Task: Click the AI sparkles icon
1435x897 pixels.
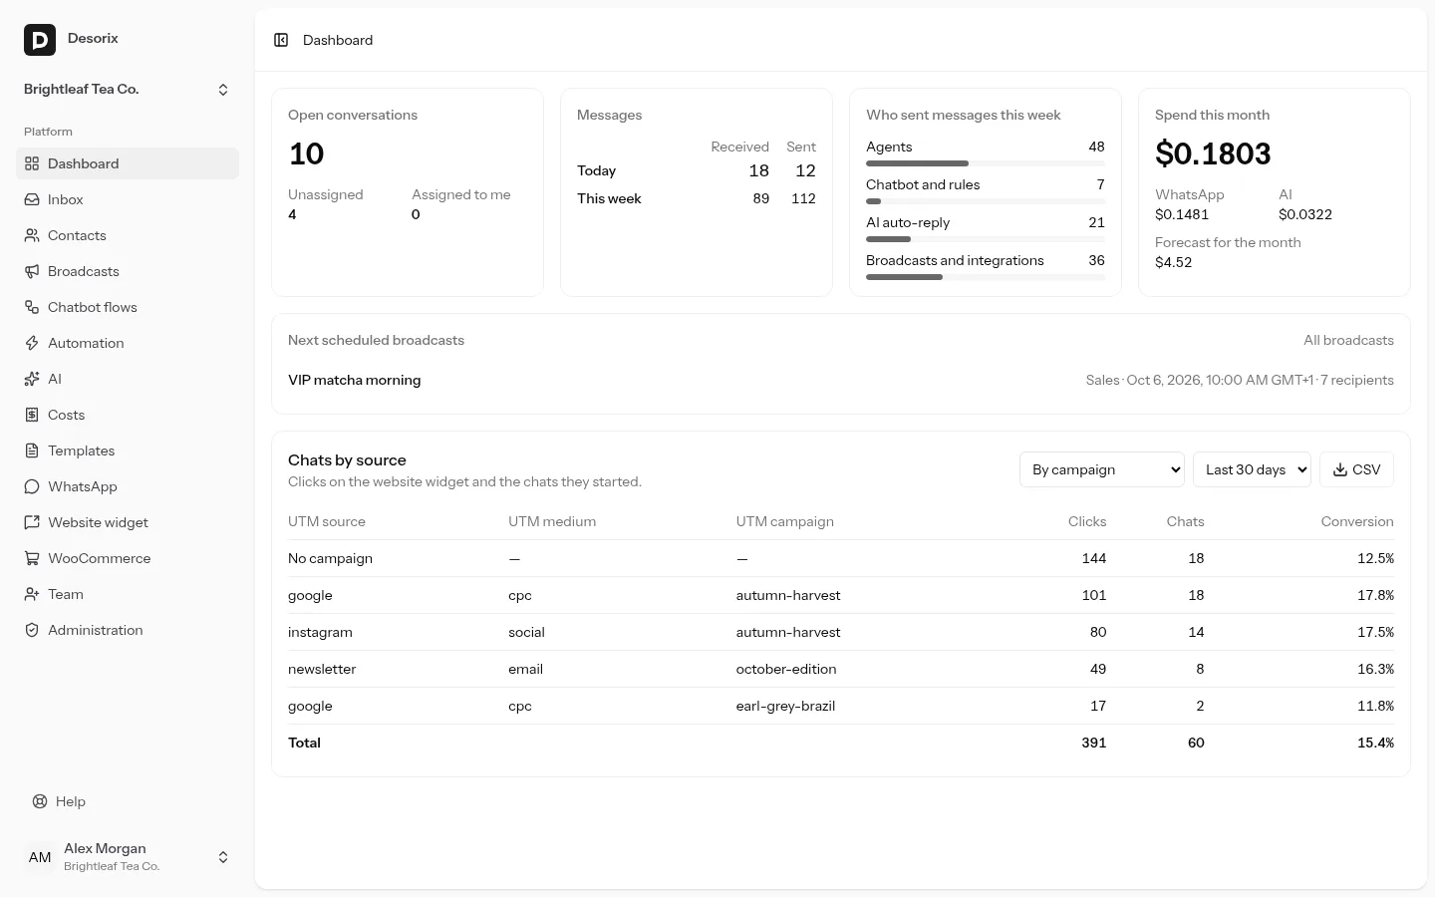Action: click(32, 379)
